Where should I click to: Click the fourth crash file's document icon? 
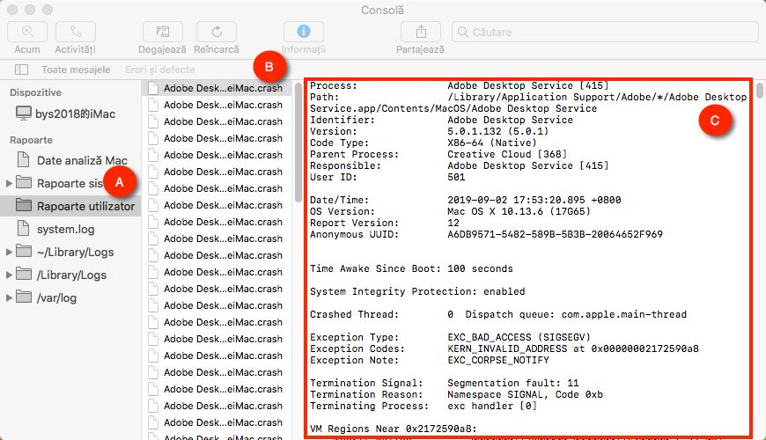(x=153, y=138)
